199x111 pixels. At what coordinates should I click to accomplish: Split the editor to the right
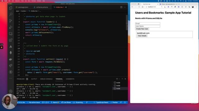pos(121,7)
